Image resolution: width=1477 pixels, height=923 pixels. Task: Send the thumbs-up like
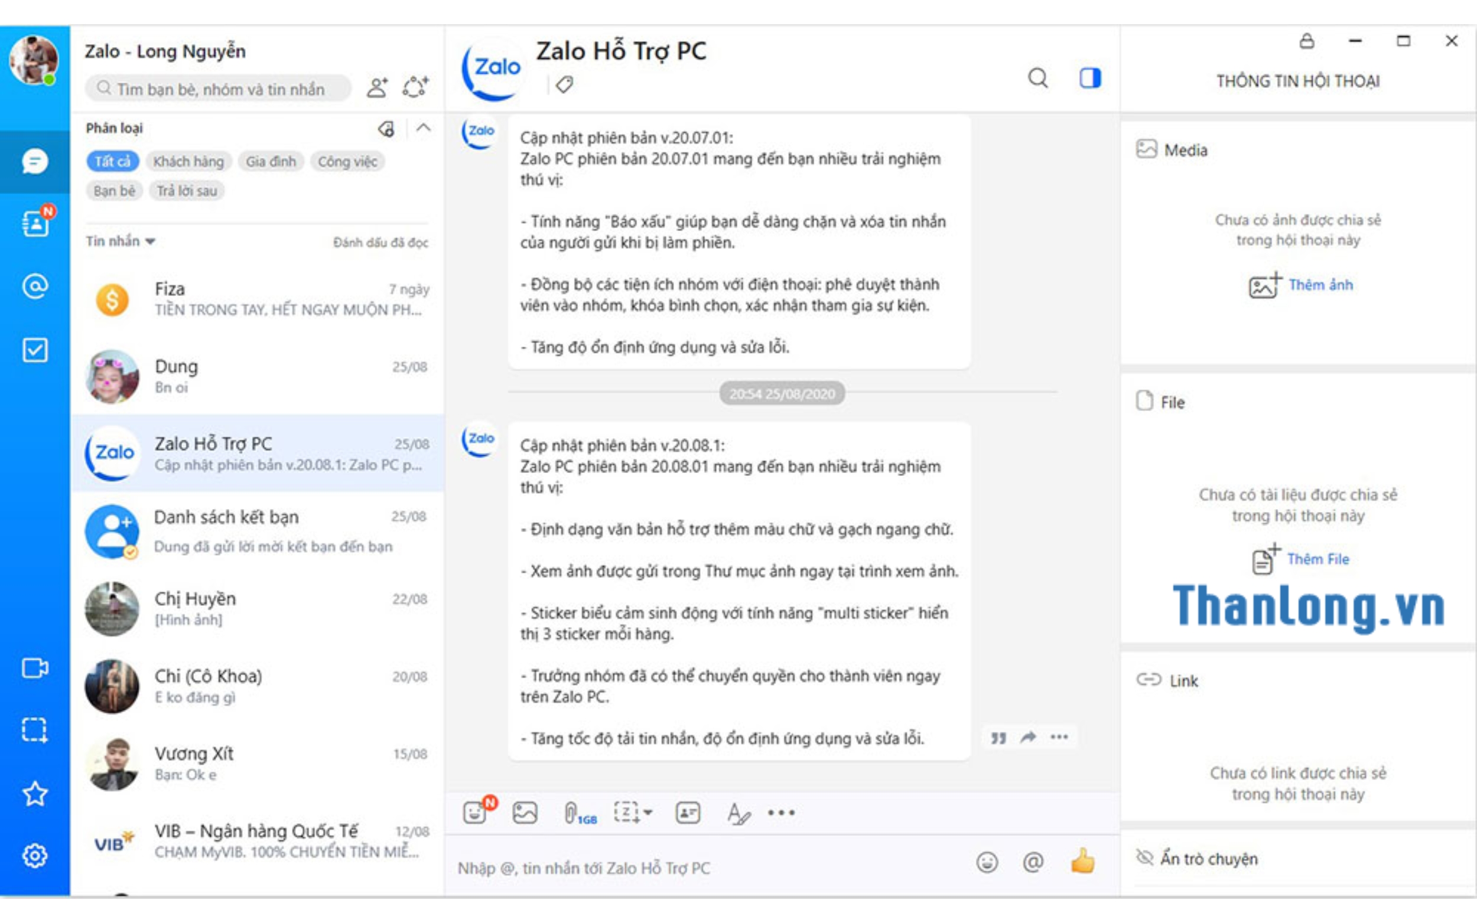coord(1082,862)
